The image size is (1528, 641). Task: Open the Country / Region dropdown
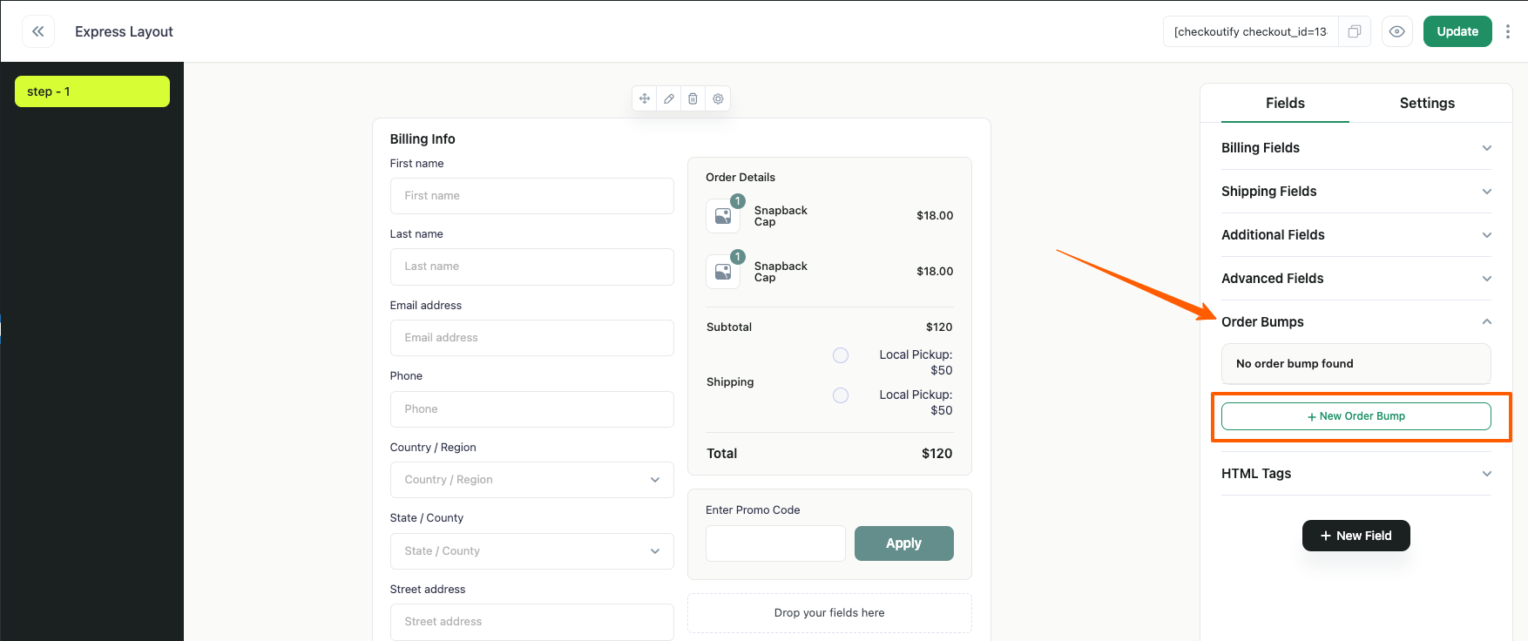[531, 480]
